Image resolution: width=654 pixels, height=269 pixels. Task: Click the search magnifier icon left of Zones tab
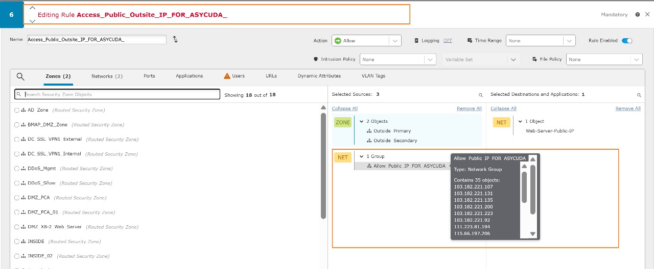(20, 76)
